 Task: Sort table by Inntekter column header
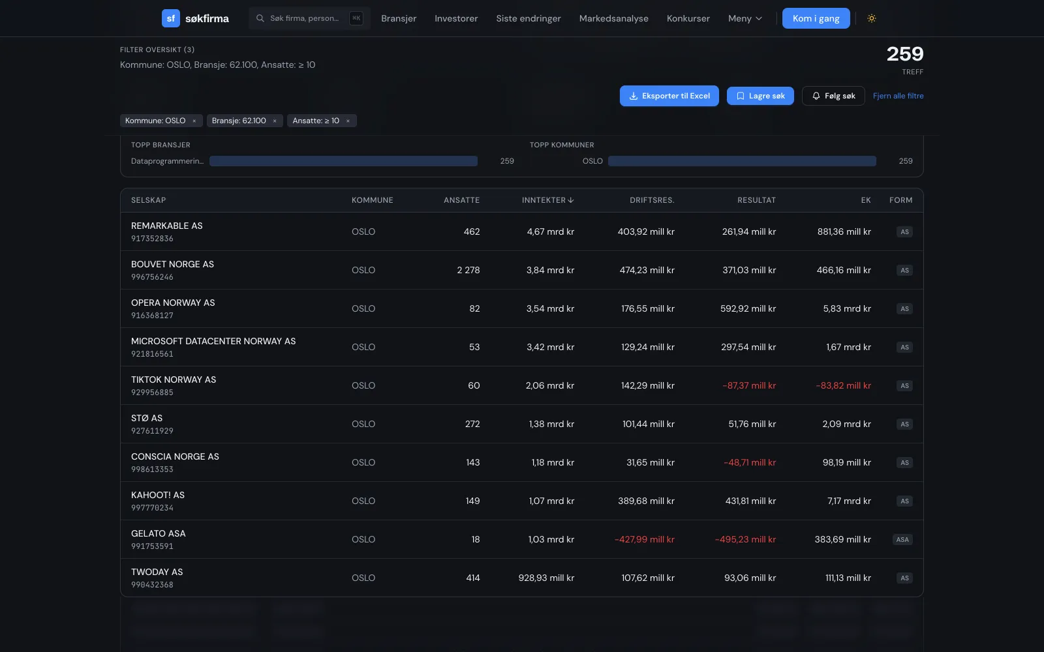[548, 200]
